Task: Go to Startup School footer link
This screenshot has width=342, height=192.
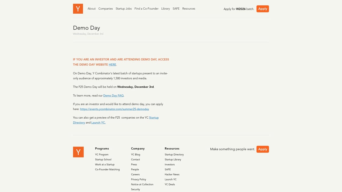Action: coord(103,160)
